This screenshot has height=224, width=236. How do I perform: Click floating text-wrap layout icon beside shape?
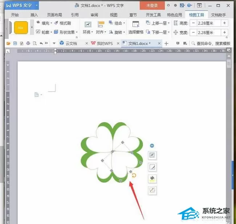[x=152, y=155]
